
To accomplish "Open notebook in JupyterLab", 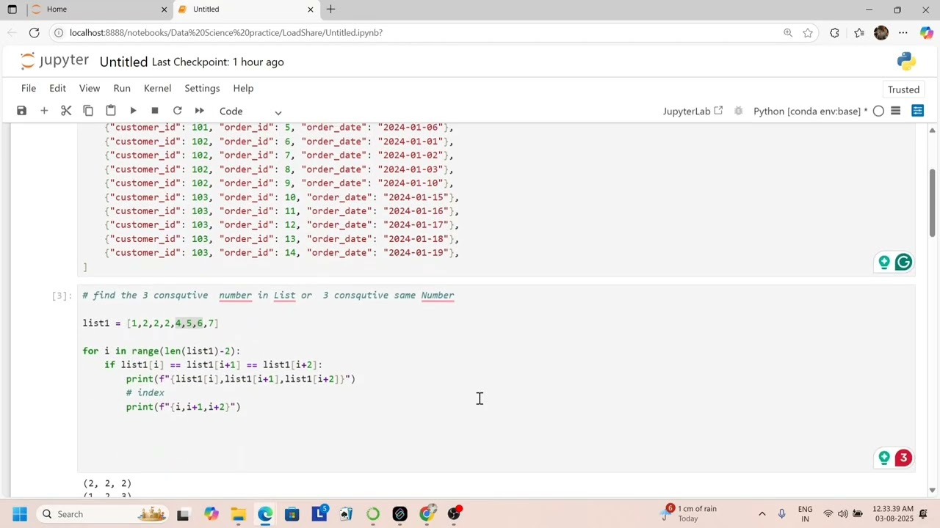I will tap(693, 111).
